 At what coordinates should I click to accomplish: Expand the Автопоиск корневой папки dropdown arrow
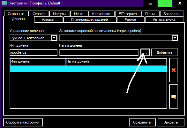click(x=175, y=38)
